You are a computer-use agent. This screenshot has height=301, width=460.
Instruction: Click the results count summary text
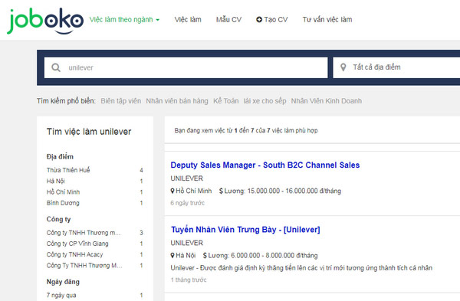pos(246,130)
